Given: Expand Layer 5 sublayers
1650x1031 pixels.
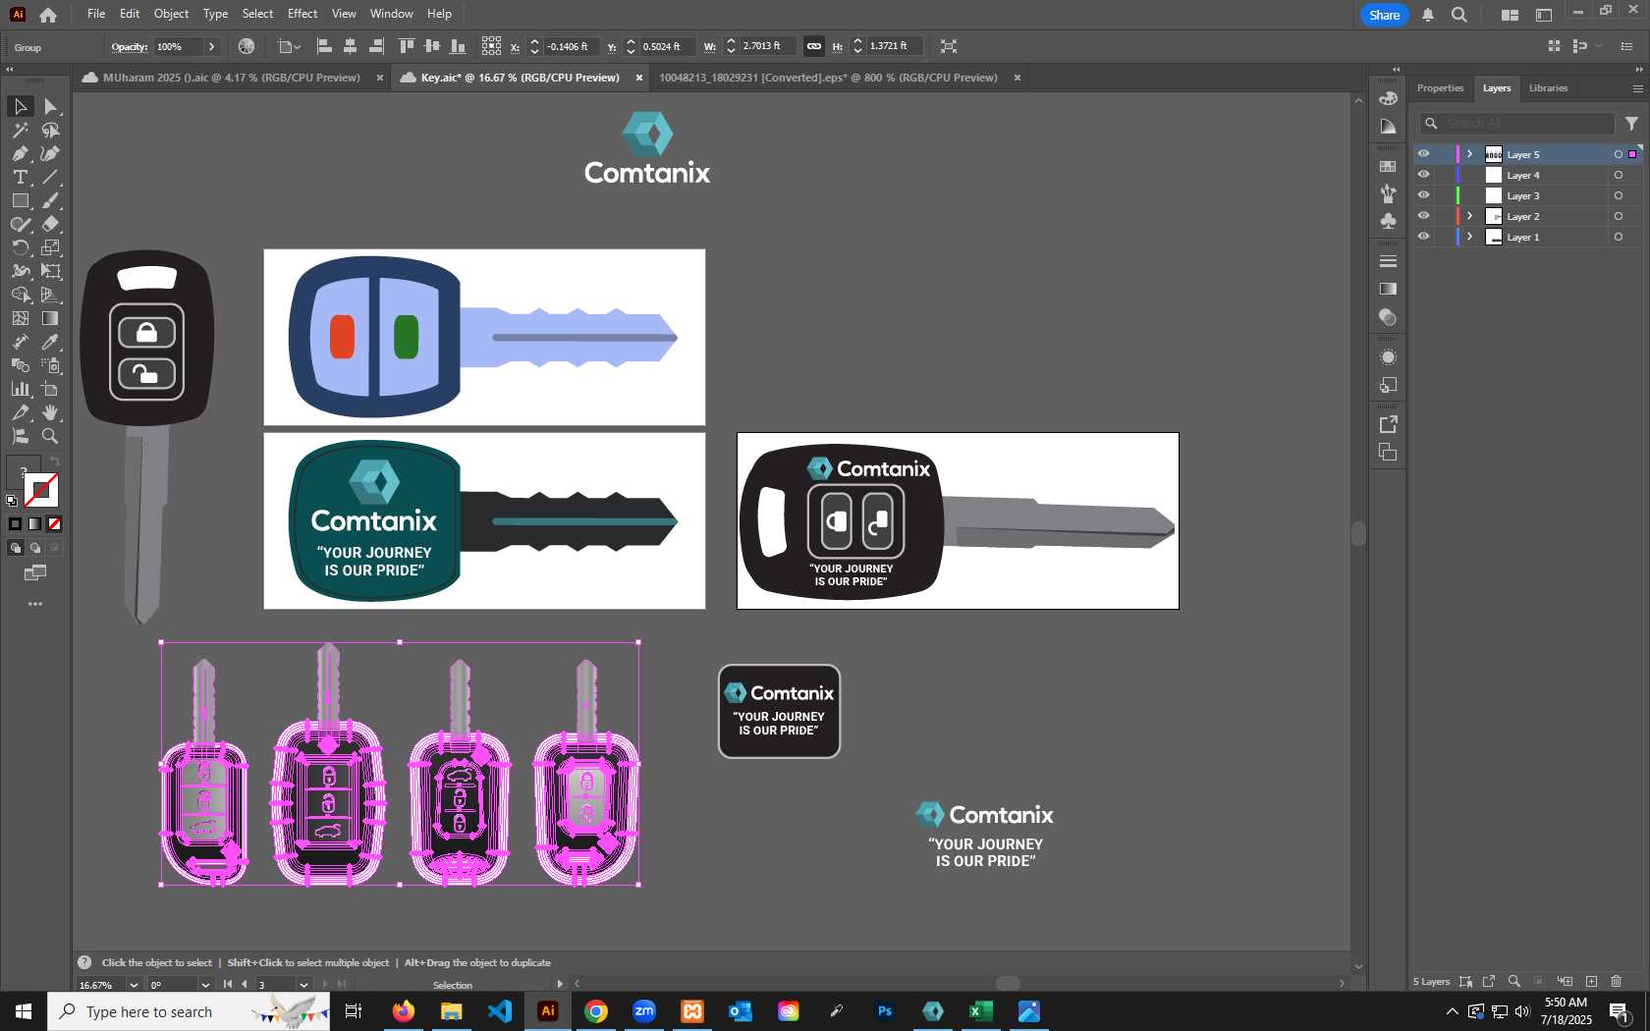Looking at the screenshot, I should [1470, 154].
